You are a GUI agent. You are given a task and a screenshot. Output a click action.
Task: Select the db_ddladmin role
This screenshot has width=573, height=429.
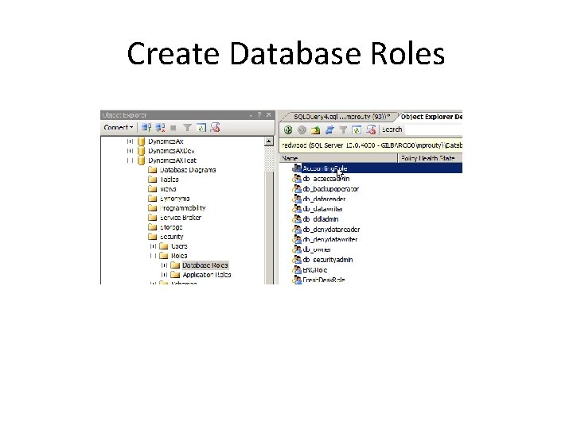click(x=321, y=219)
